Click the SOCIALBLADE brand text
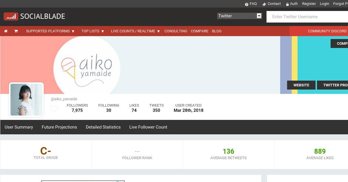The image size is (348, 182). click(43, 16)
